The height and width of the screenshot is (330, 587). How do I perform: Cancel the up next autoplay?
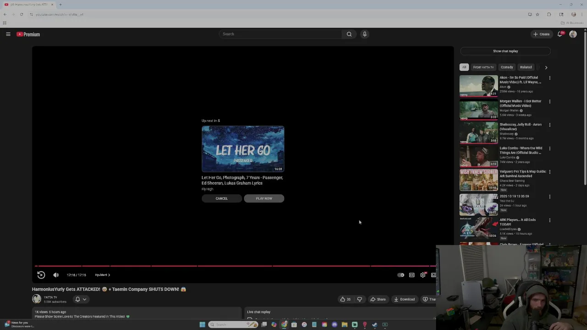tap(222, 198)
